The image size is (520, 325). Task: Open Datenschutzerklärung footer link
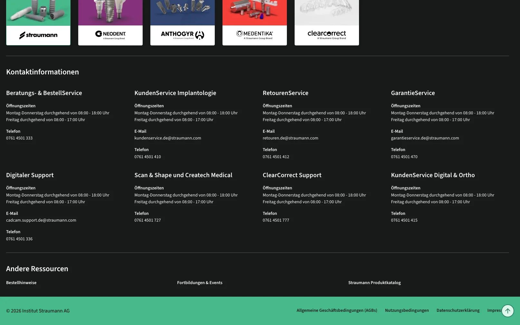pos(458,311)
